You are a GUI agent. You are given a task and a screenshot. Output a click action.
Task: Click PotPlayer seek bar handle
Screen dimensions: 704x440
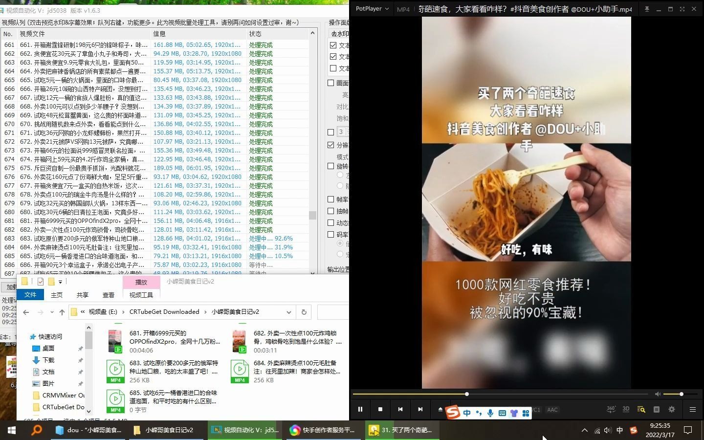(x=467, y=394)
